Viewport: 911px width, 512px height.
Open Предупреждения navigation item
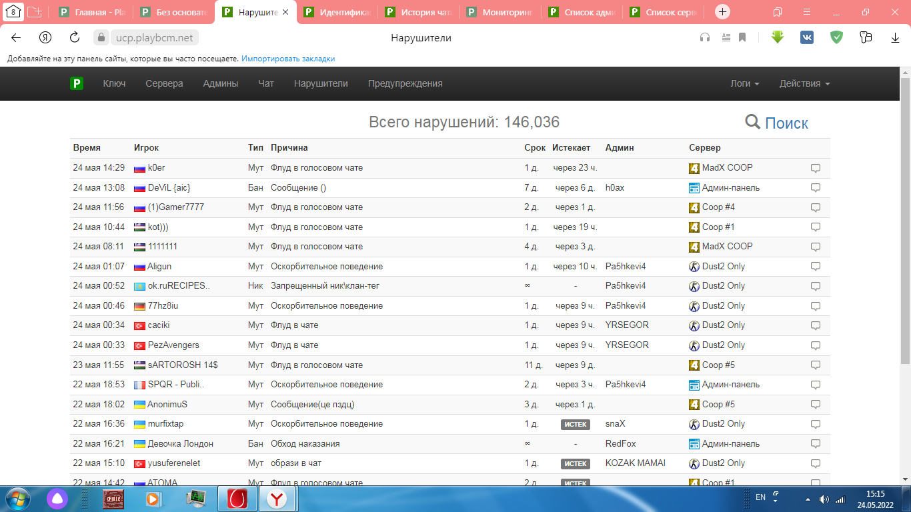click(x=405, y=83)
